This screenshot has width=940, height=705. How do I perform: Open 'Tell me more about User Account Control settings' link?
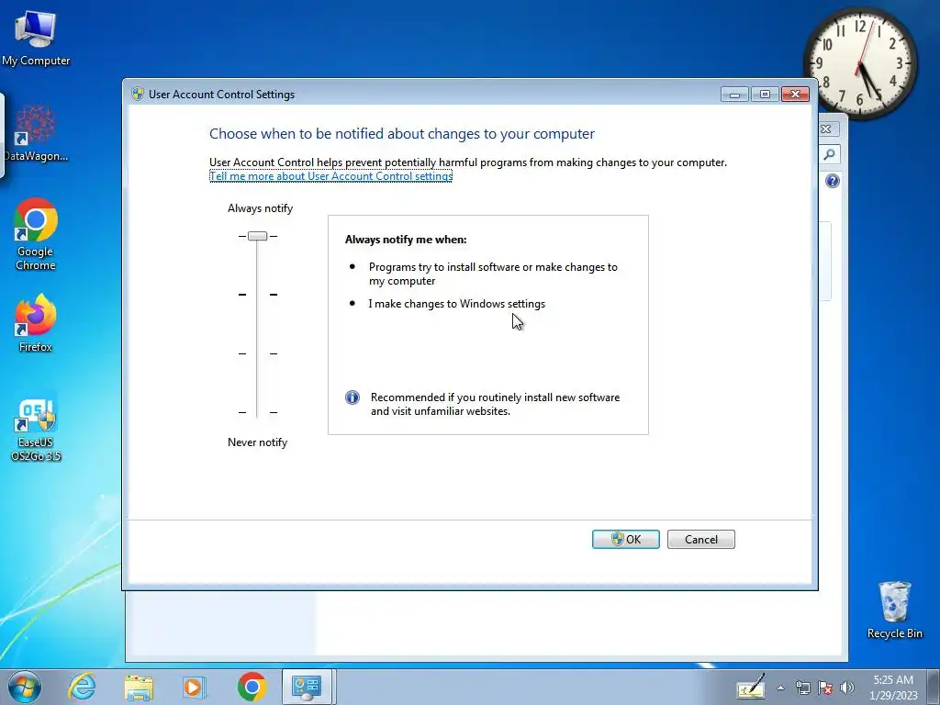[x=330, y=176]
